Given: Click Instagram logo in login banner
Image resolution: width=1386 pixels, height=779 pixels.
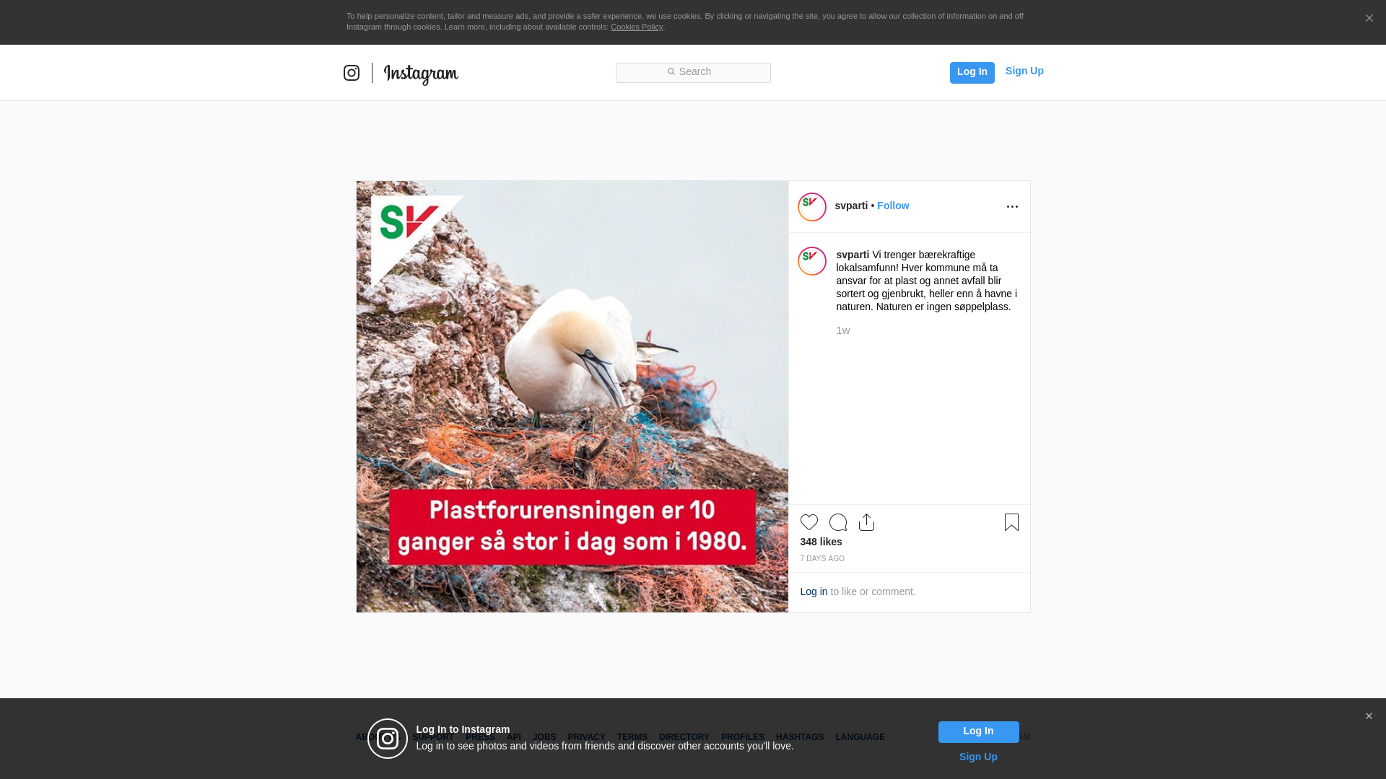Looking at the screenshot, I should [388, 739].
